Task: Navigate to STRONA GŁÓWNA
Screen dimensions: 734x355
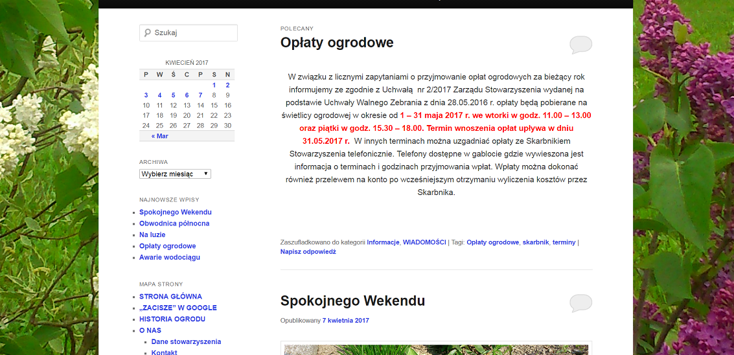Action: 170,297
